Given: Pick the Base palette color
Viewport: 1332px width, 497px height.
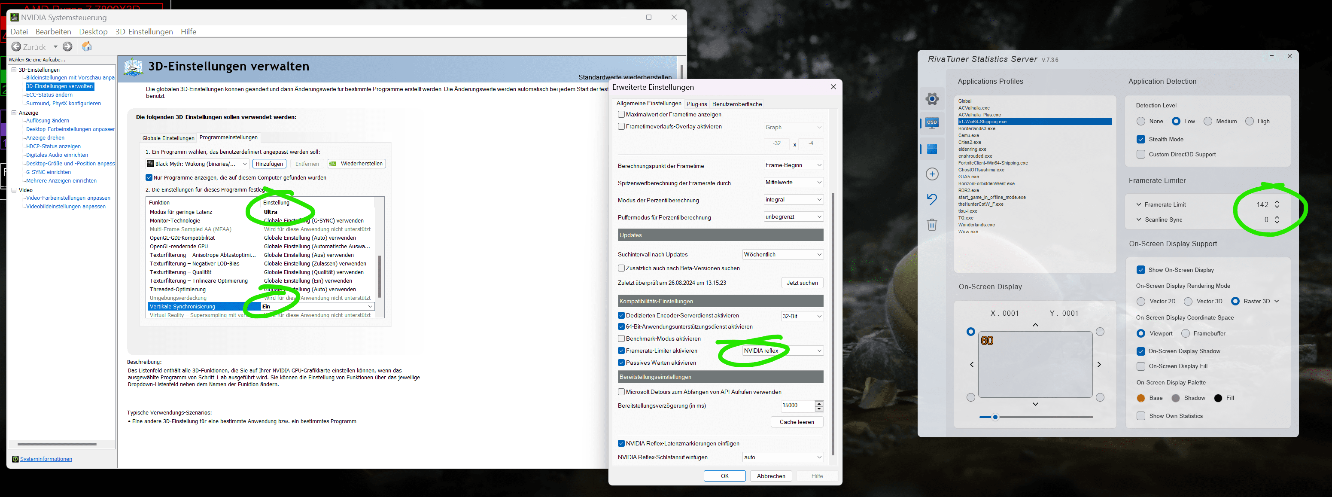Looking at the screenshot, I should (x=1140, y=398).
